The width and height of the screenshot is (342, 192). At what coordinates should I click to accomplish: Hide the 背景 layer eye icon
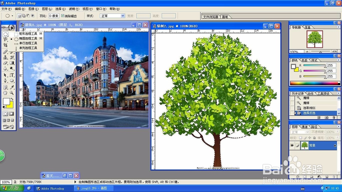[292, 145]
